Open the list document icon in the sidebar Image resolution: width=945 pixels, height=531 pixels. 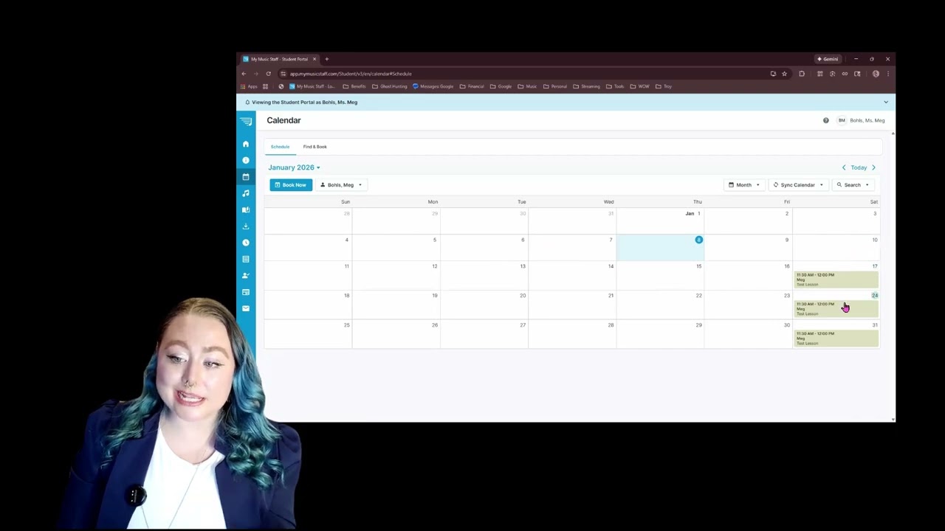(x=246, y=259)
